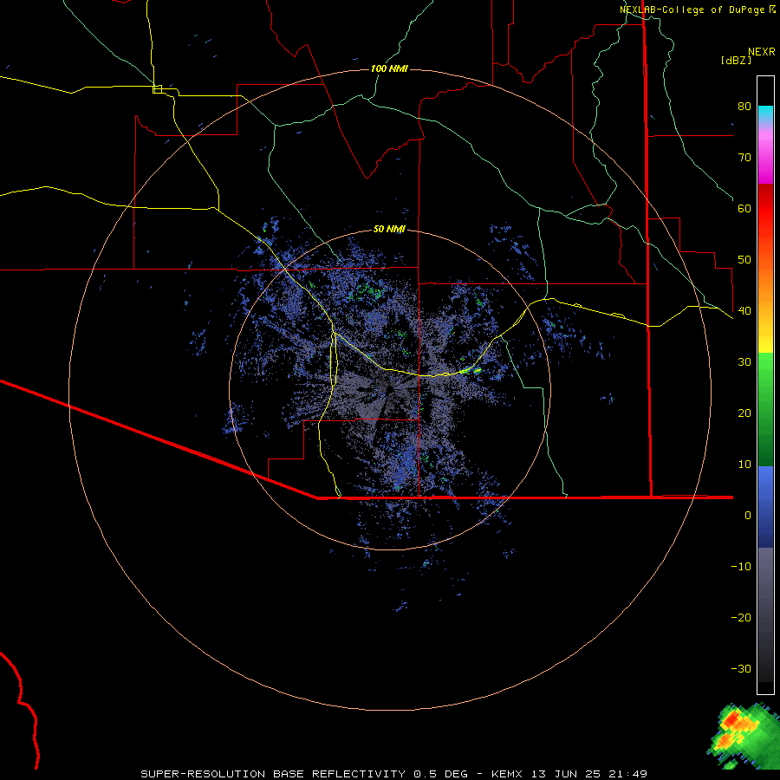Viewport: 780px width, 780px height.
Task: Click the '100 NMI' range ring label
Action: (389, 68)
